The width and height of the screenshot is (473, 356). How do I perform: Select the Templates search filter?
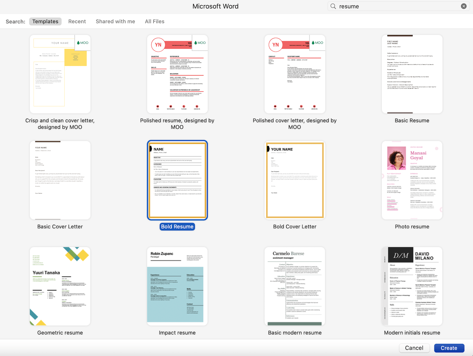(45, 21)
